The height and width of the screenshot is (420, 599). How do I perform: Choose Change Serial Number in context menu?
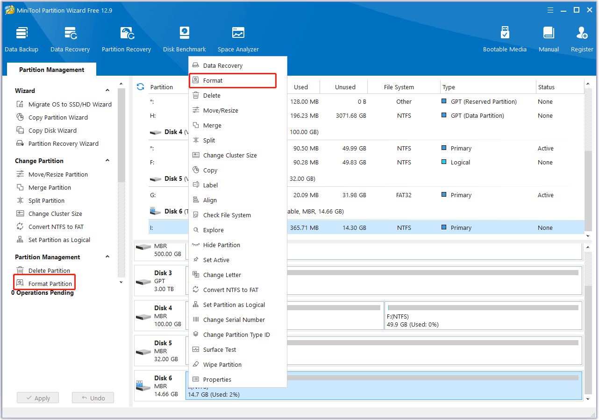pyautogui.click(x=237, y=320)
